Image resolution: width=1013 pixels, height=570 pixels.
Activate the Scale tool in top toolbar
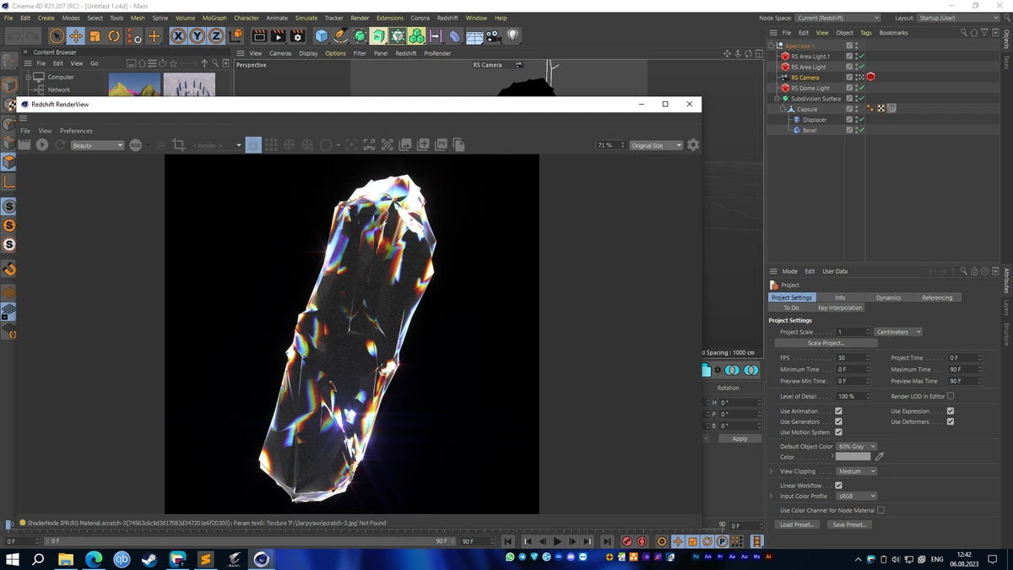point(95,36)
